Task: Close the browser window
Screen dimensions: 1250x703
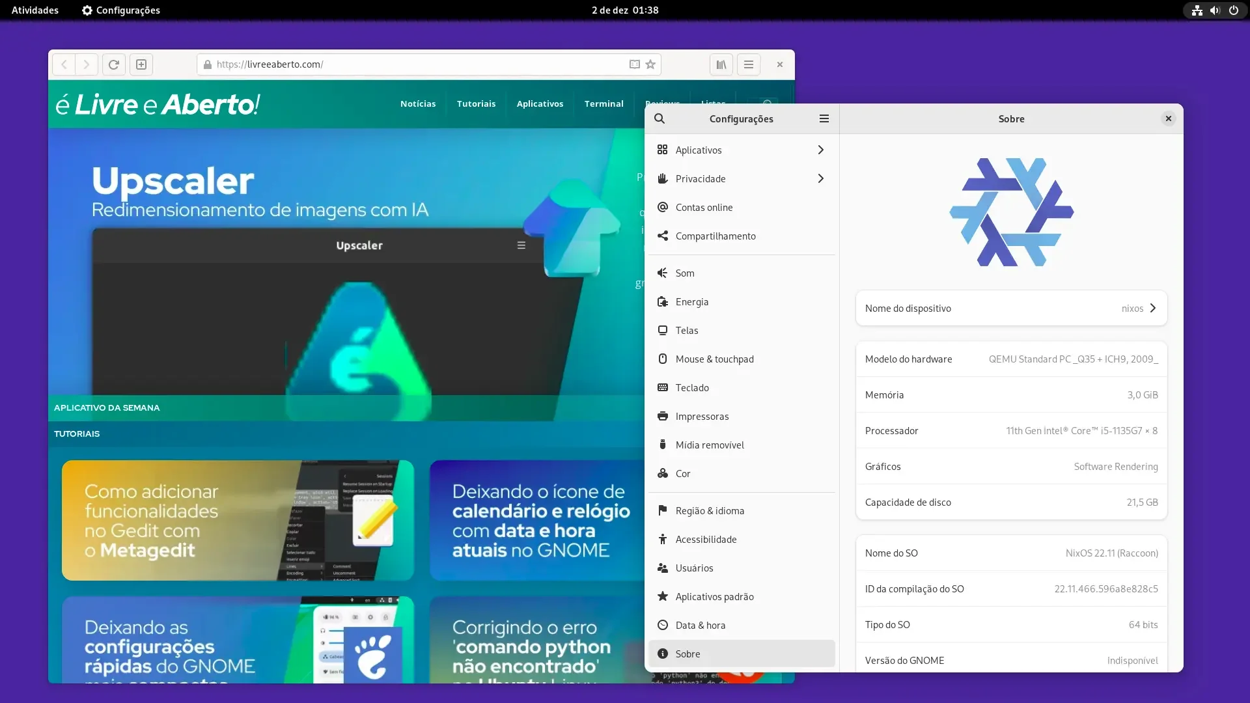Action: tap(779, 64)
